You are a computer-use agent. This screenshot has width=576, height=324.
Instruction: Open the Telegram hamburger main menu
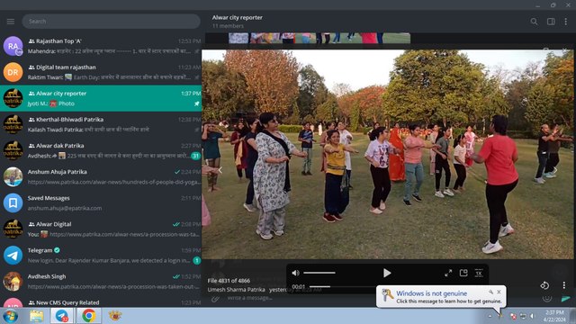pos(11,22)
